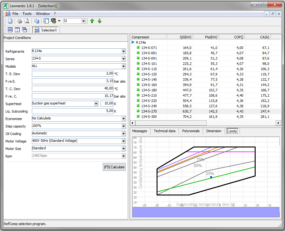
Task: Open the Motor Voltage dropdown
Action: (x=124, y=141)
